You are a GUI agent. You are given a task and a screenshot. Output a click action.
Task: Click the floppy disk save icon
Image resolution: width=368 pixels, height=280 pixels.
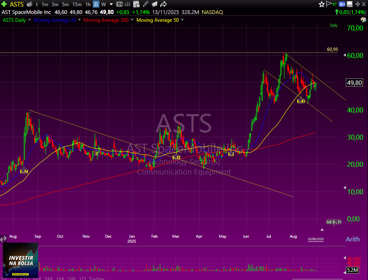350,4
